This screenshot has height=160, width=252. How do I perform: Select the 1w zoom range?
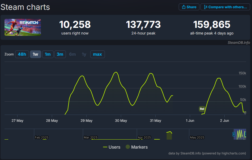coord(36,54)
